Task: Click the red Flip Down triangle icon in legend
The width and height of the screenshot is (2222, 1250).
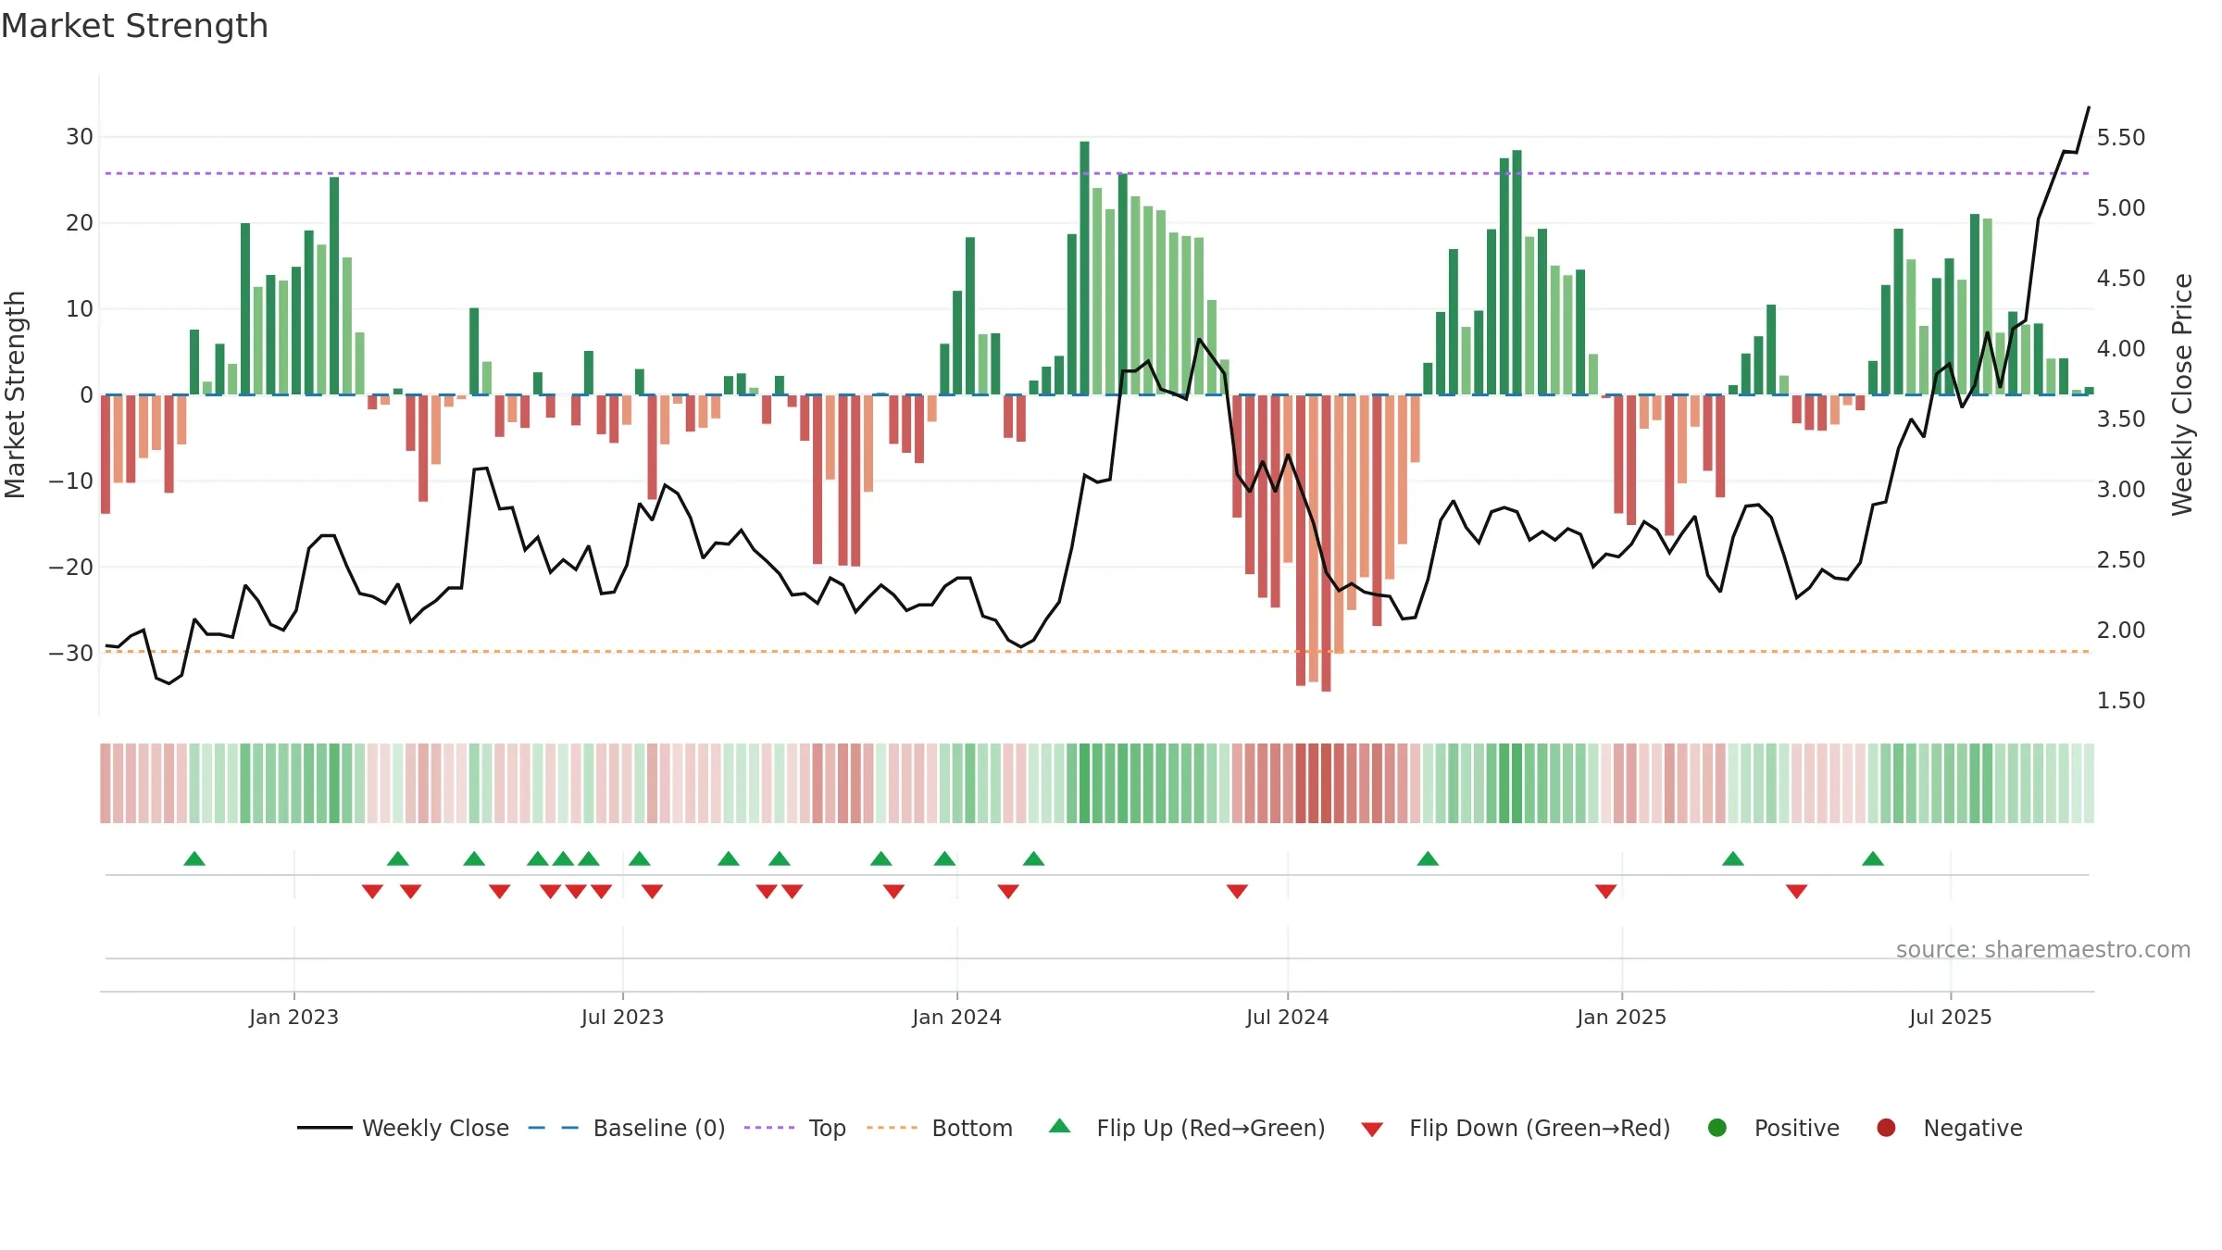Action: click(x=1373, y=1130)
